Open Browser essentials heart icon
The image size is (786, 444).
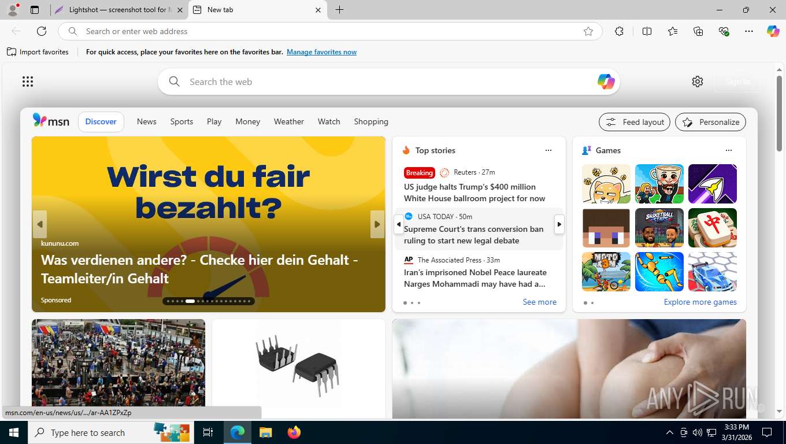pyautogui.click(x=724, y=31)
